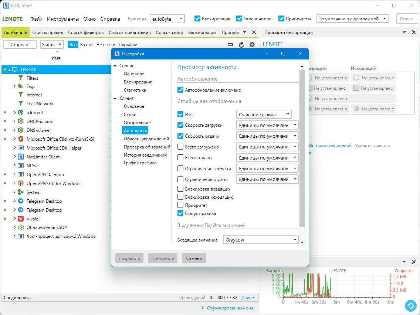420x315 pixels.
Task: Click the DNS-клиент gear icon
Action: (21, 130)
